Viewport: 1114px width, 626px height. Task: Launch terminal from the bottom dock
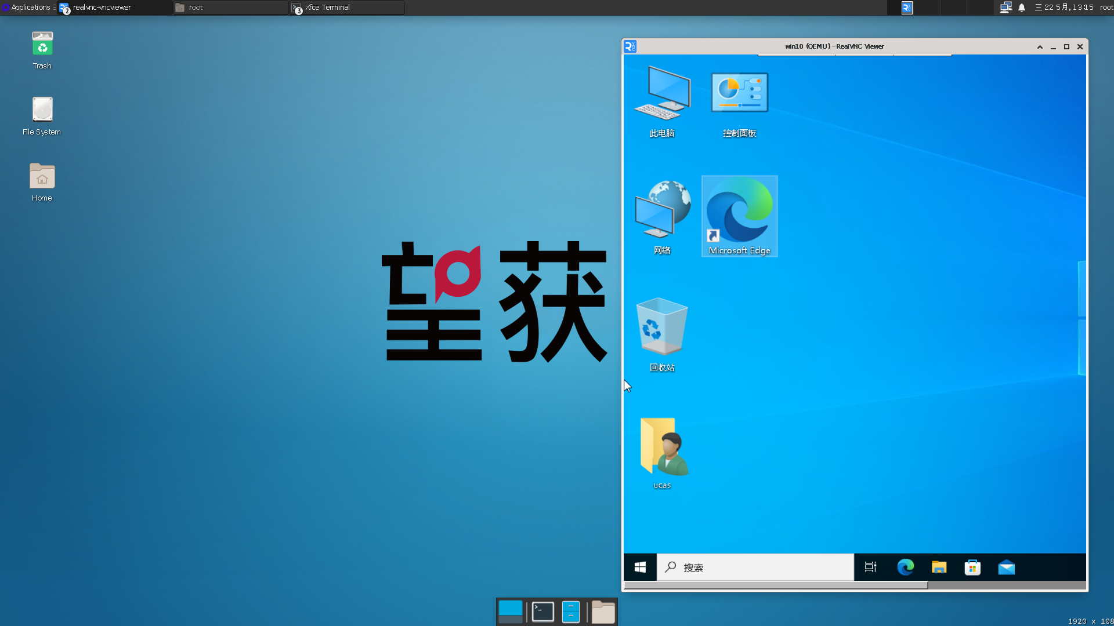click(542, 612)
